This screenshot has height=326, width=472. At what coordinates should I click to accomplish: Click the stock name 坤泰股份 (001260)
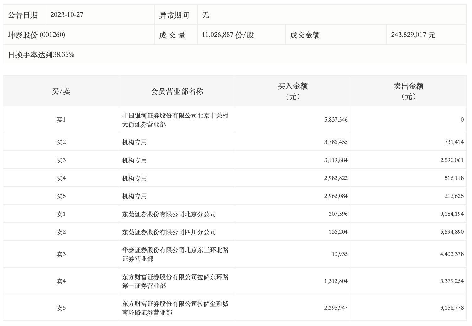pyautogui.click(x=36, y=35)
